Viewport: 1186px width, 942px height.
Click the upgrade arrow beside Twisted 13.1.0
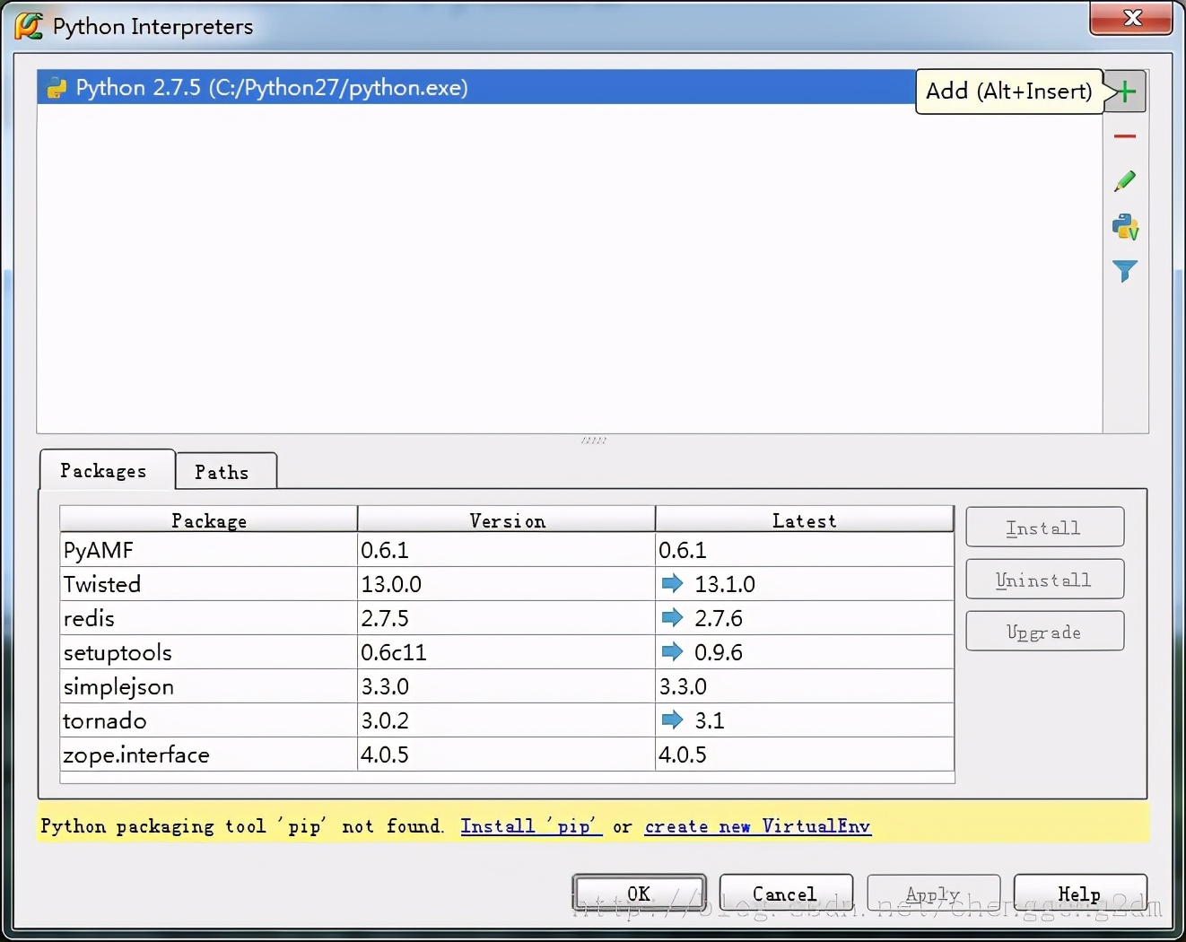672,584
